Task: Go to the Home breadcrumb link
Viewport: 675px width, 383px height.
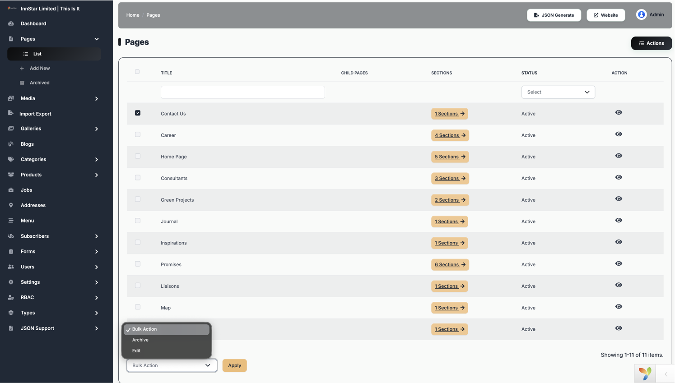Action: coord(133,15)
